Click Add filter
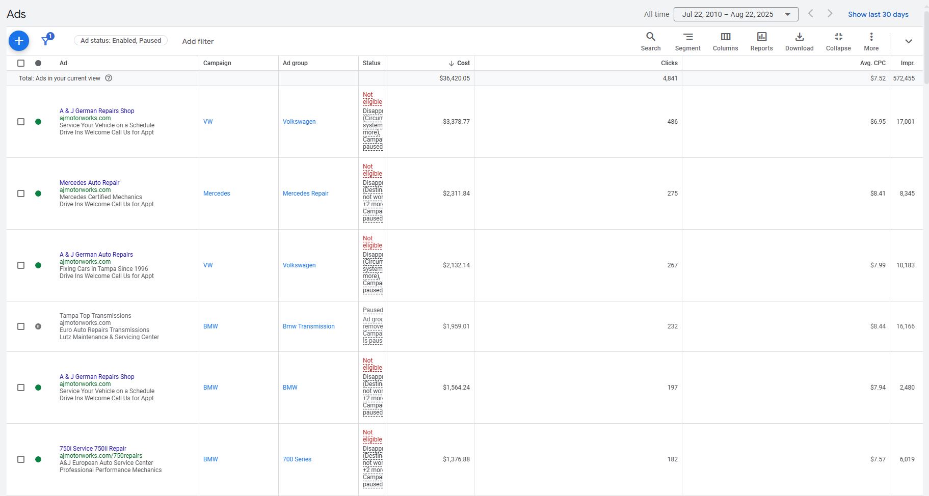Screen dimensions: 929x496 (198, 41)
